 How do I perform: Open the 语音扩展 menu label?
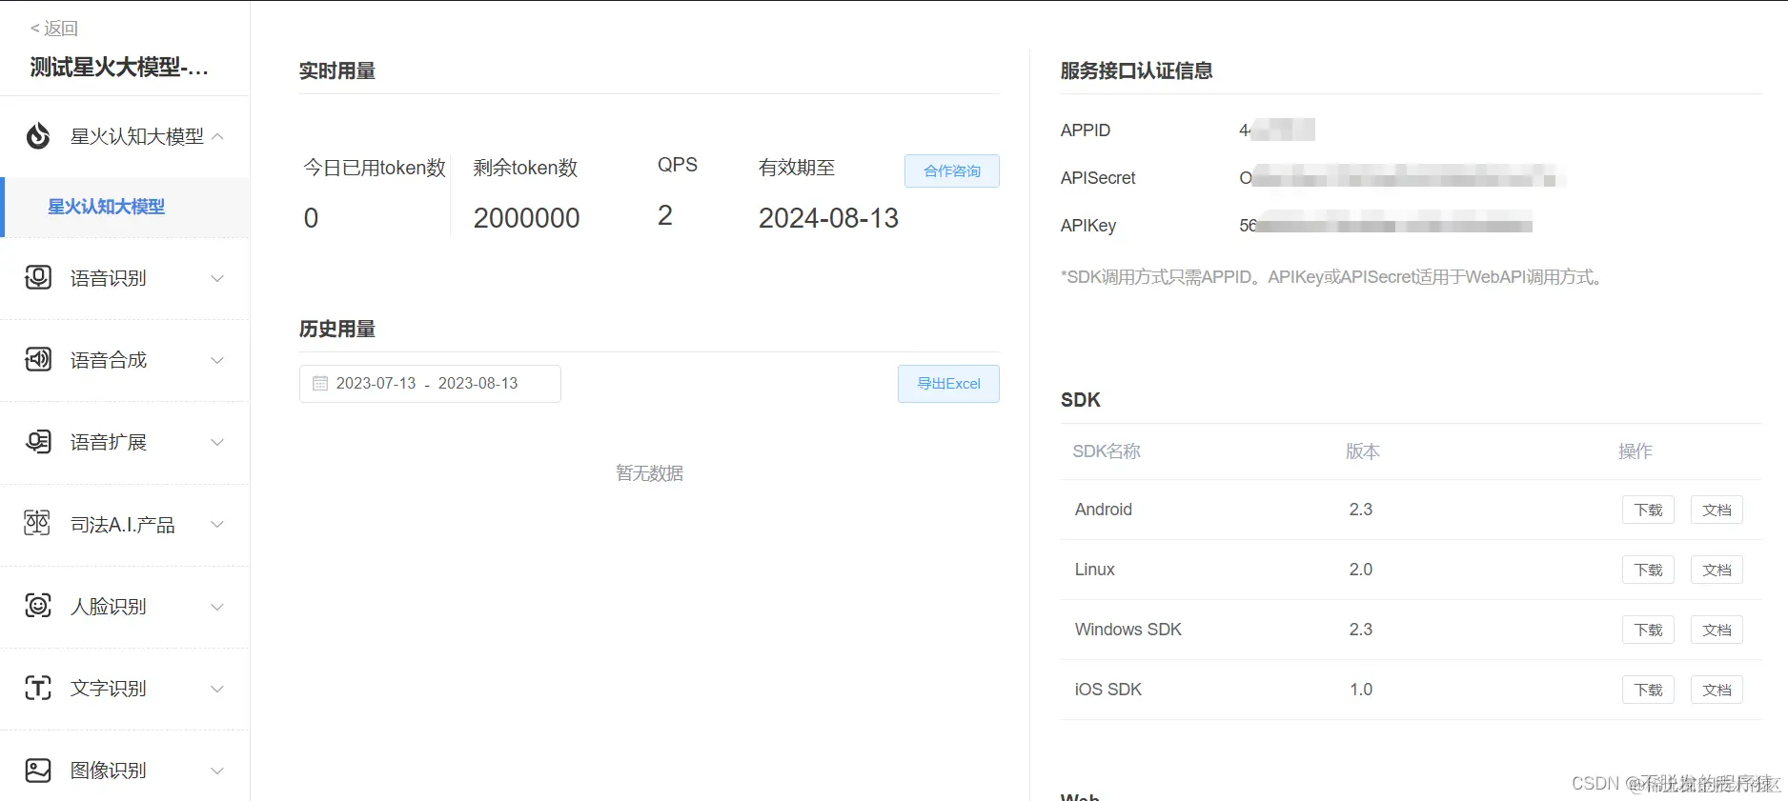(x=109, y=442)
